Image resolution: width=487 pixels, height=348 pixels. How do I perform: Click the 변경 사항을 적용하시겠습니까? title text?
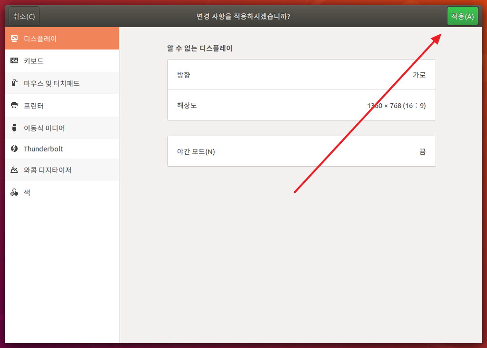243,16
